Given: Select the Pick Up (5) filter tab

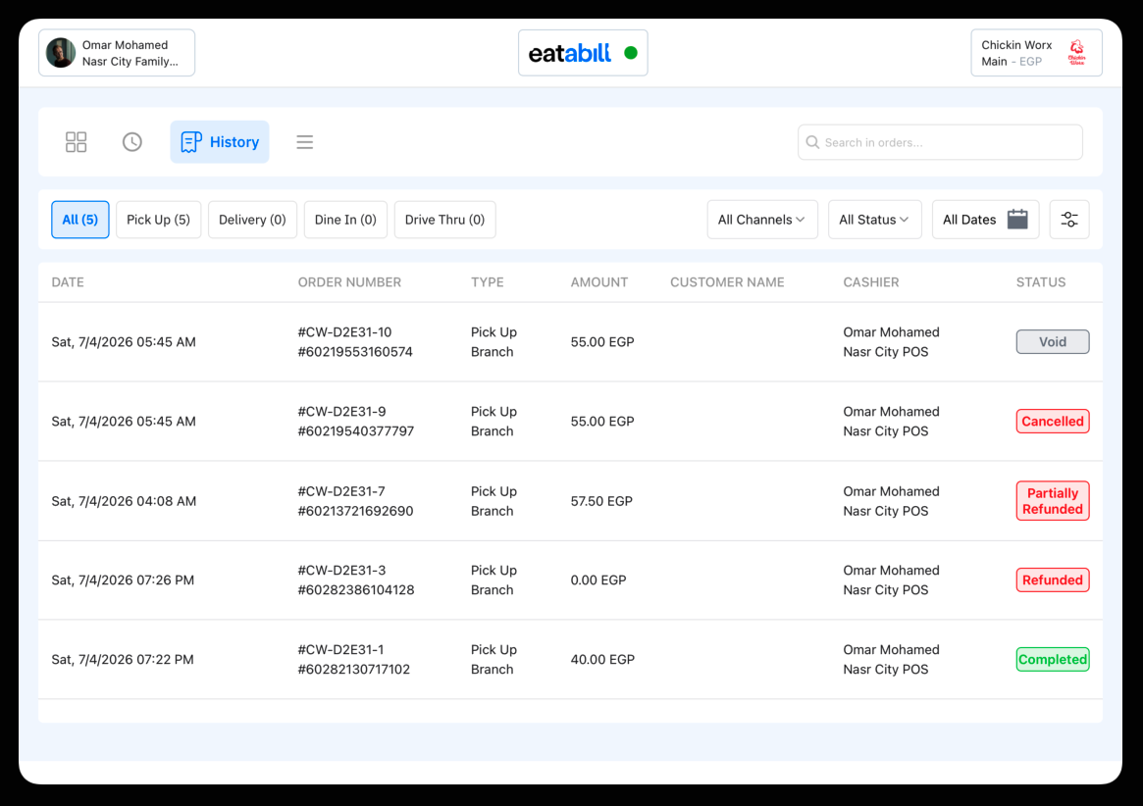Looking at the screenshot, I should pos(158,220).
